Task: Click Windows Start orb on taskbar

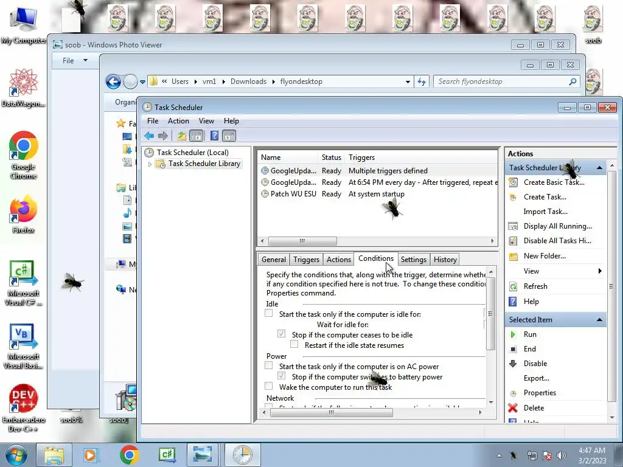Action: (16, 455)
